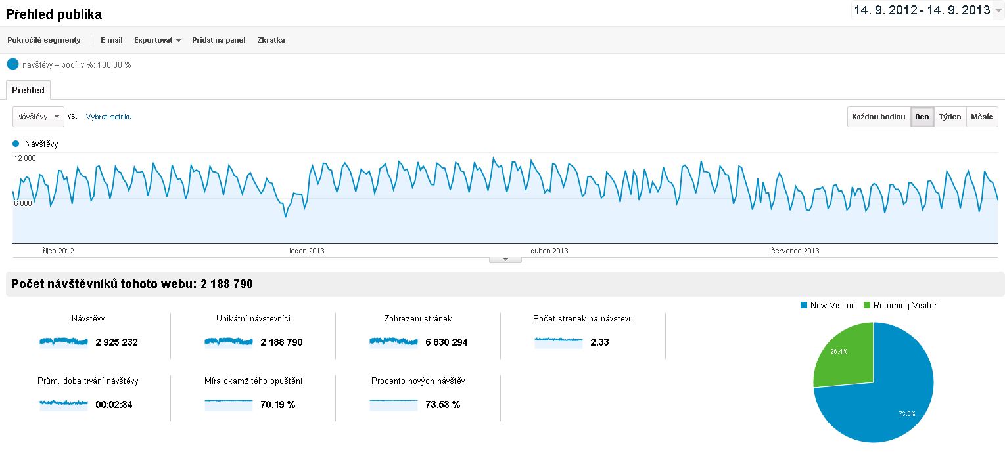Select the Přehled tab

(28, 90)
